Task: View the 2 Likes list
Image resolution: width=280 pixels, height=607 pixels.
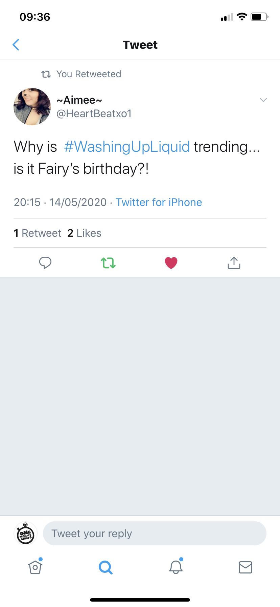Action: (x=85, y=233)
